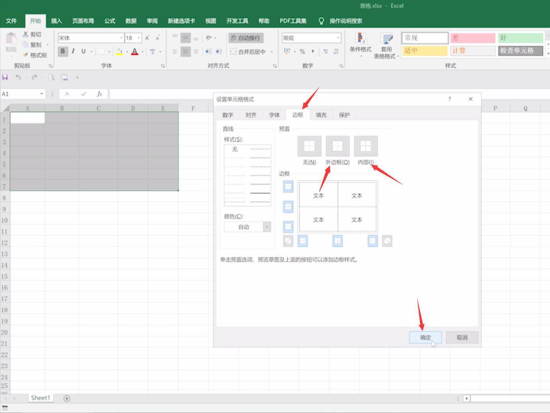Image resolution: width=550 pixels, height=413 pixels.
Task: Open 套用表格格式 table format
Action: (386, 46)
